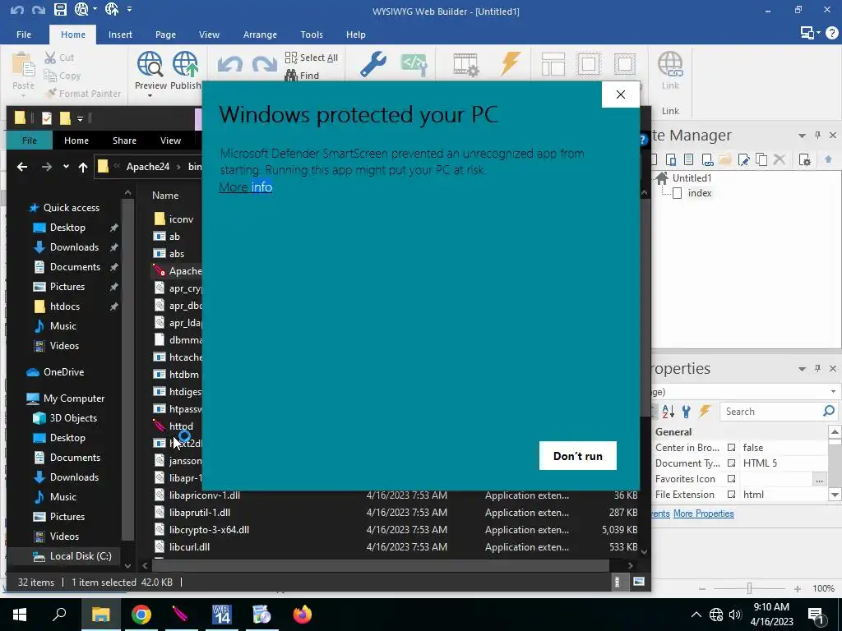Click the blue wrench tool icon

[372, 64]
